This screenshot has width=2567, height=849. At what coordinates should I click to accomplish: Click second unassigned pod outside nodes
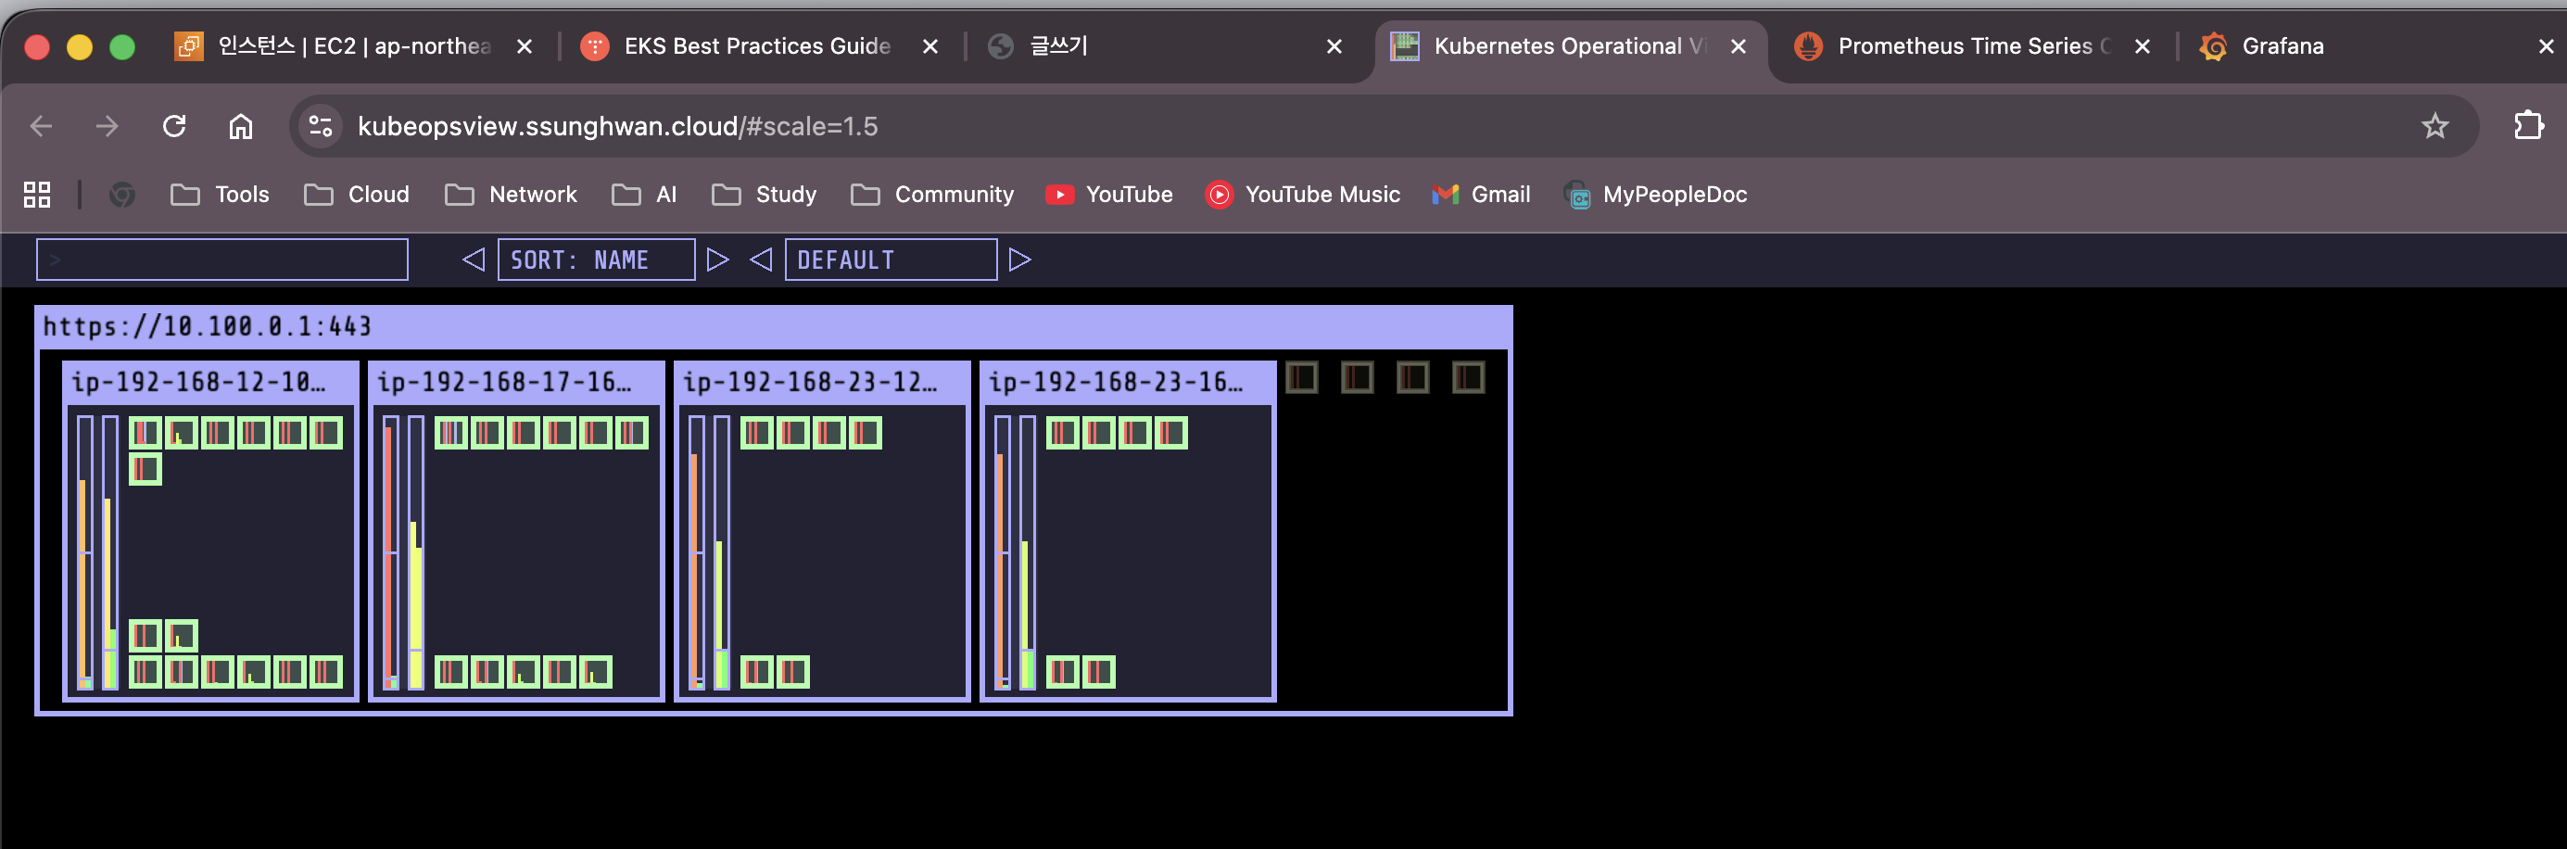coord(1358,377)
